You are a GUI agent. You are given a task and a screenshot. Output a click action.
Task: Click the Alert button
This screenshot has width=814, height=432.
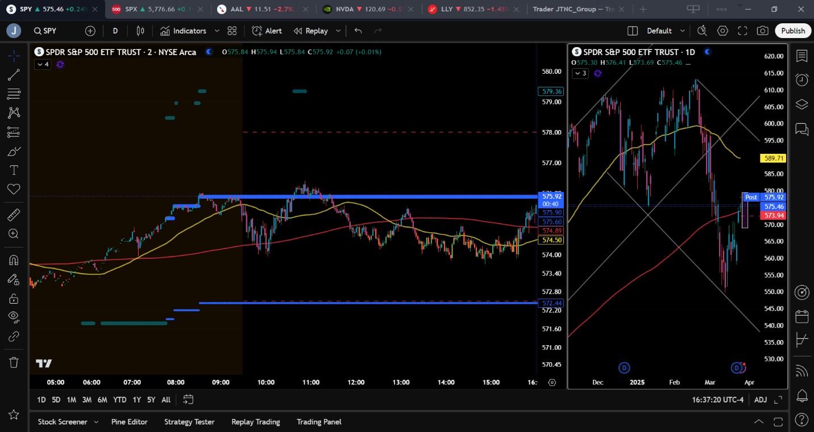pyautogui.click(x=267, y=31)
